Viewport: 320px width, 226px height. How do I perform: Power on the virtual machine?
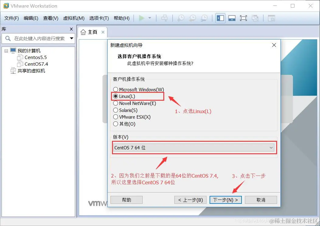[141, 18]
